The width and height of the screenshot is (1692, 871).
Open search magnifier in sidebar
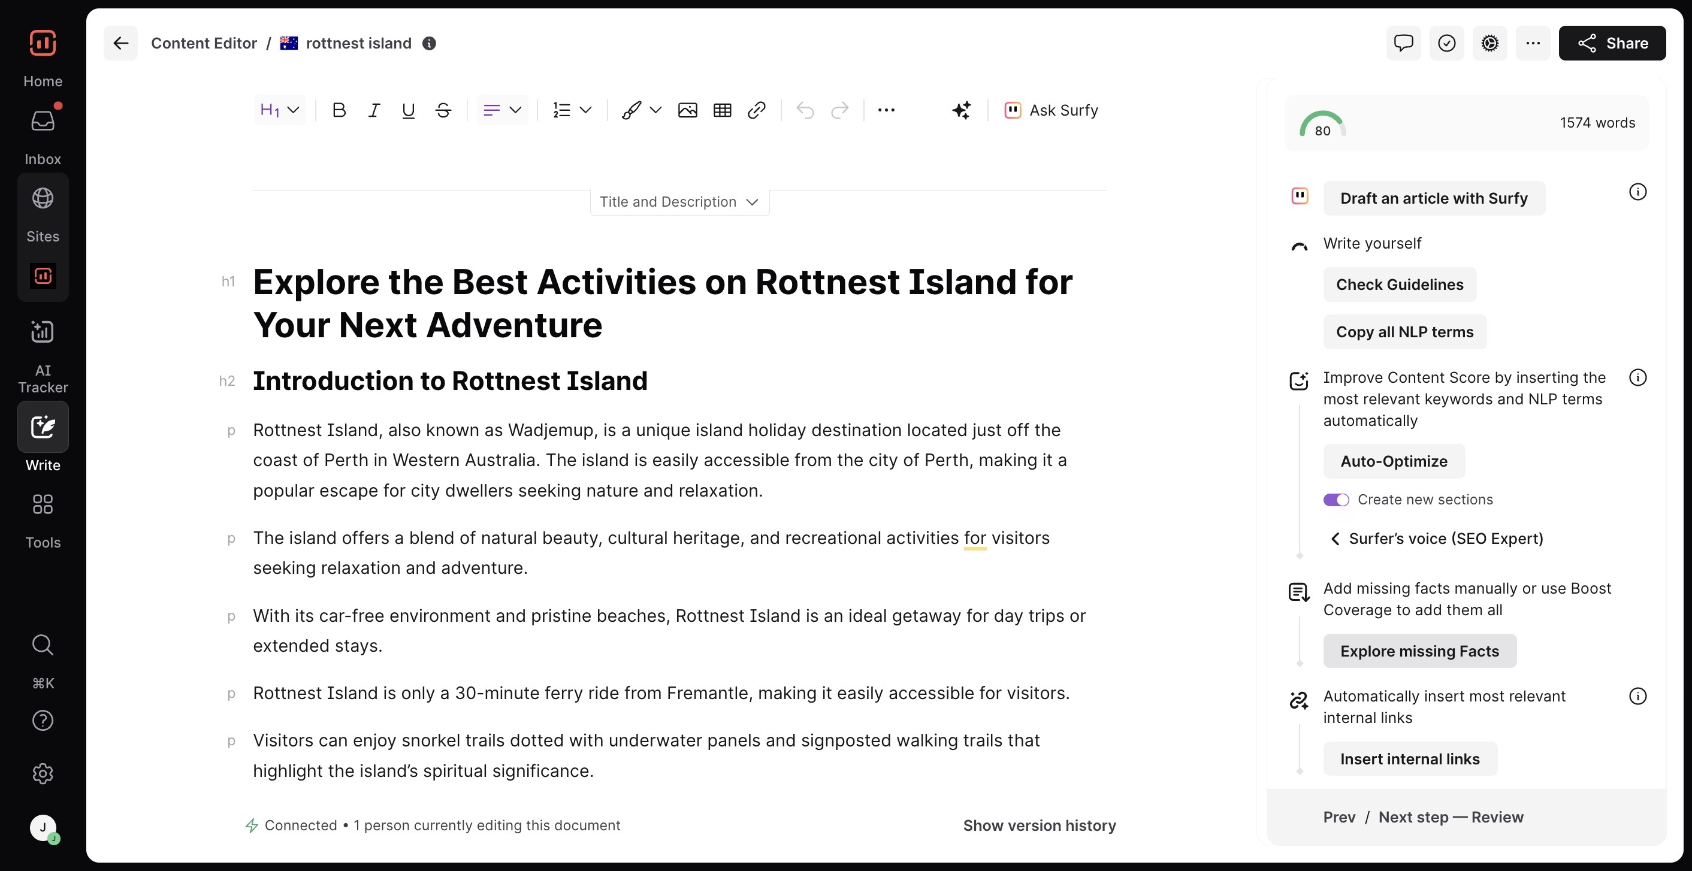[43, 645]
